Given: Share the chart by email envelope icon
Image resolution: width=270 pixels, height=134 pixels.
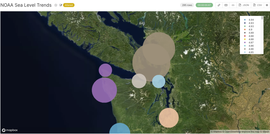Looking at the screenshot, I should coord(226,5).
